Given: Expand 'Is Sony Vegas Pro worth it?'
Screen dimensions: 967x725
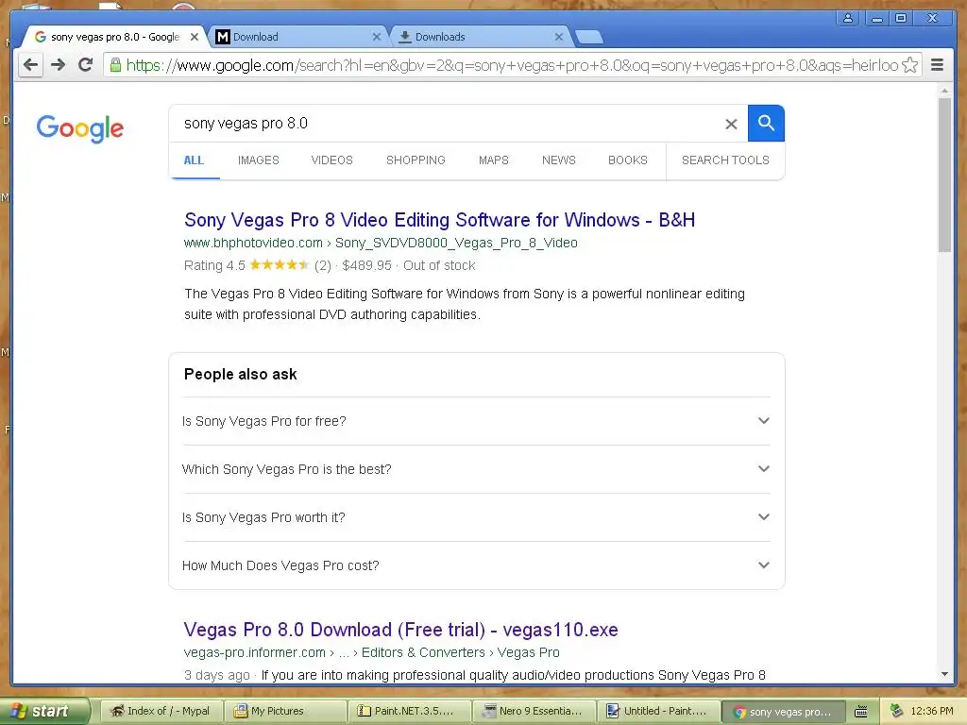Looking at the screenshot, I should [476, 517].
